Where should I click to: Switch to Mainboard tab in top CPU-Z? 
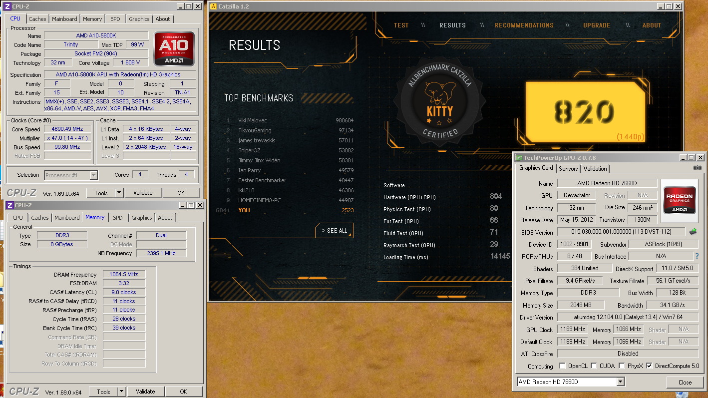point(65,19)
